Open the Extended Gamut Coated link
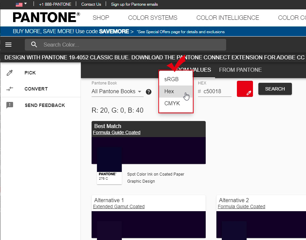This screenshot has height=240, width=306. (x=119, y=206)
